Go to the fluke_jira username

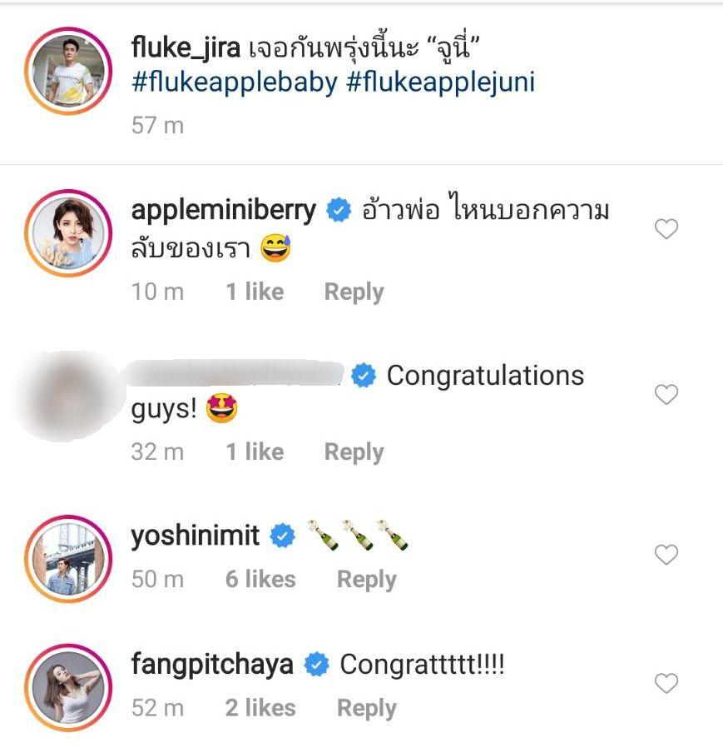click(x=186, y=48)
